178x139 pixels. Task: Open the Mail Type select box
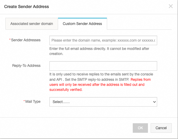[x=103, y=102]
